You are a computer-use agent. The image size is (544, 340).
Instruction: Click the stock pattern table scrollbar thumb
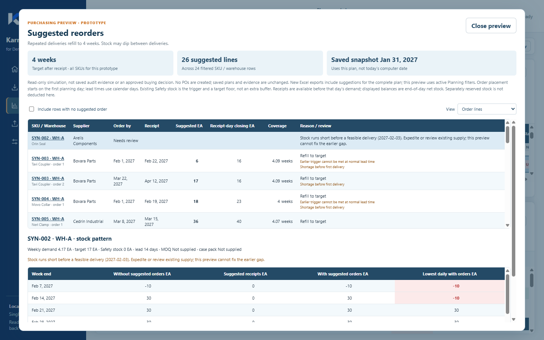click(x=507, y=294)
